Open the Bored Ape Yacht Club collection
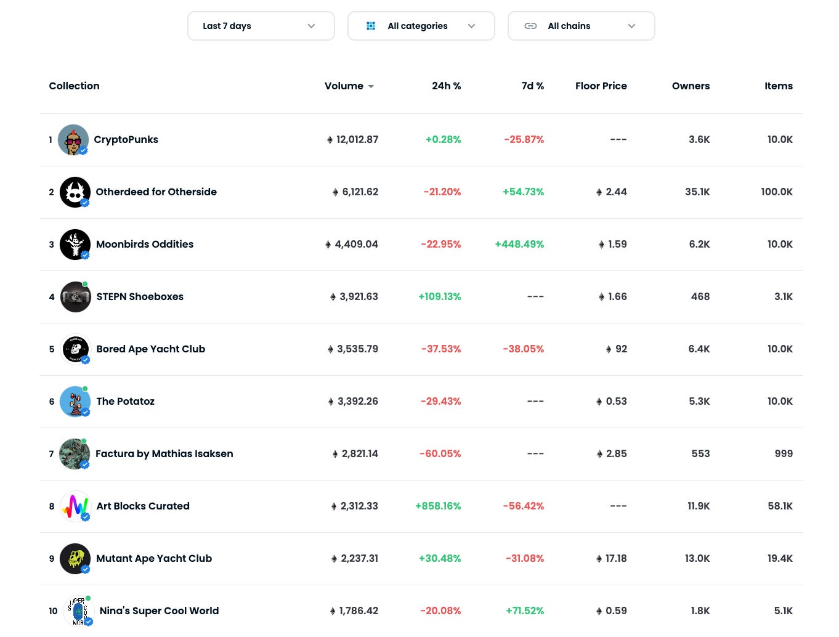Image resolution: width=839 pixels, height=637 pixels. [150, 349]
